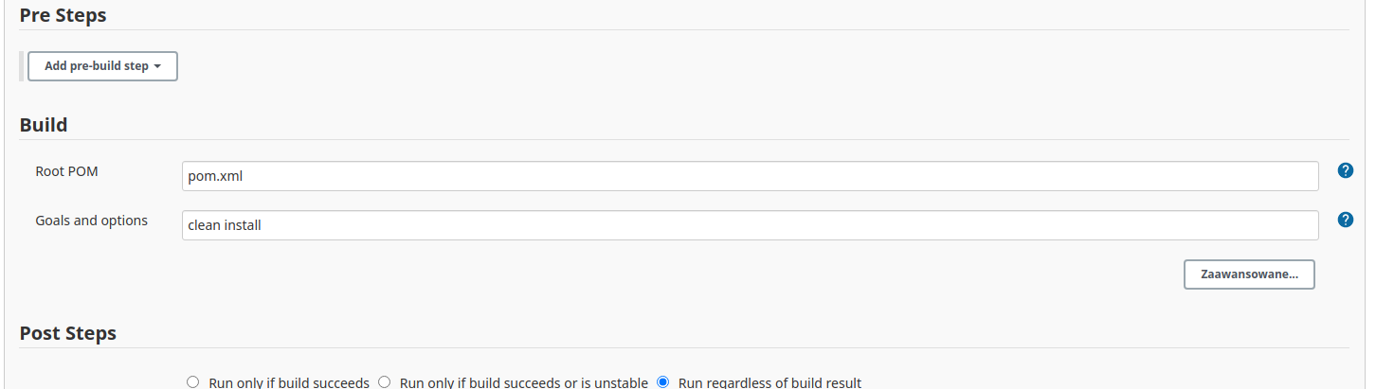
Task: Expand Zaawansowane advanced build options
Action: tap(1249, 274)
